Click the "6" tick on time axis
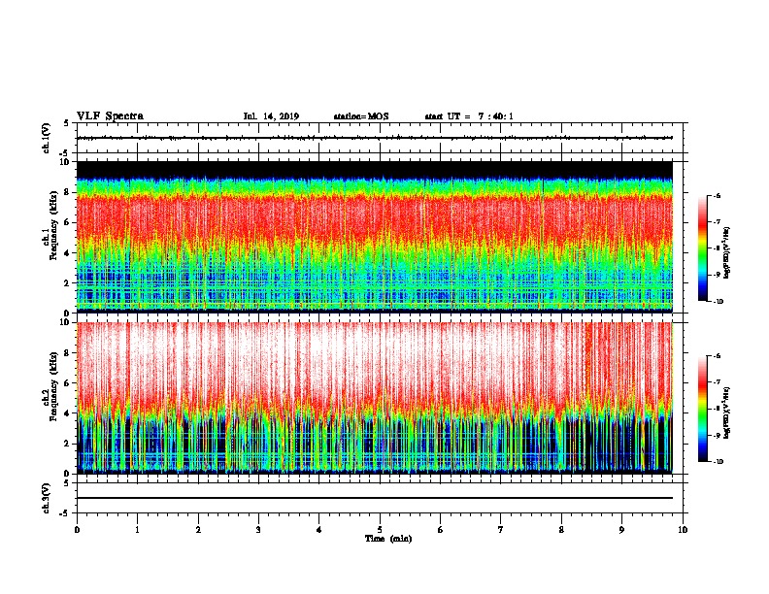Image resolution: width=769 pixels, height=594 pixels. [x=441, y=530]
